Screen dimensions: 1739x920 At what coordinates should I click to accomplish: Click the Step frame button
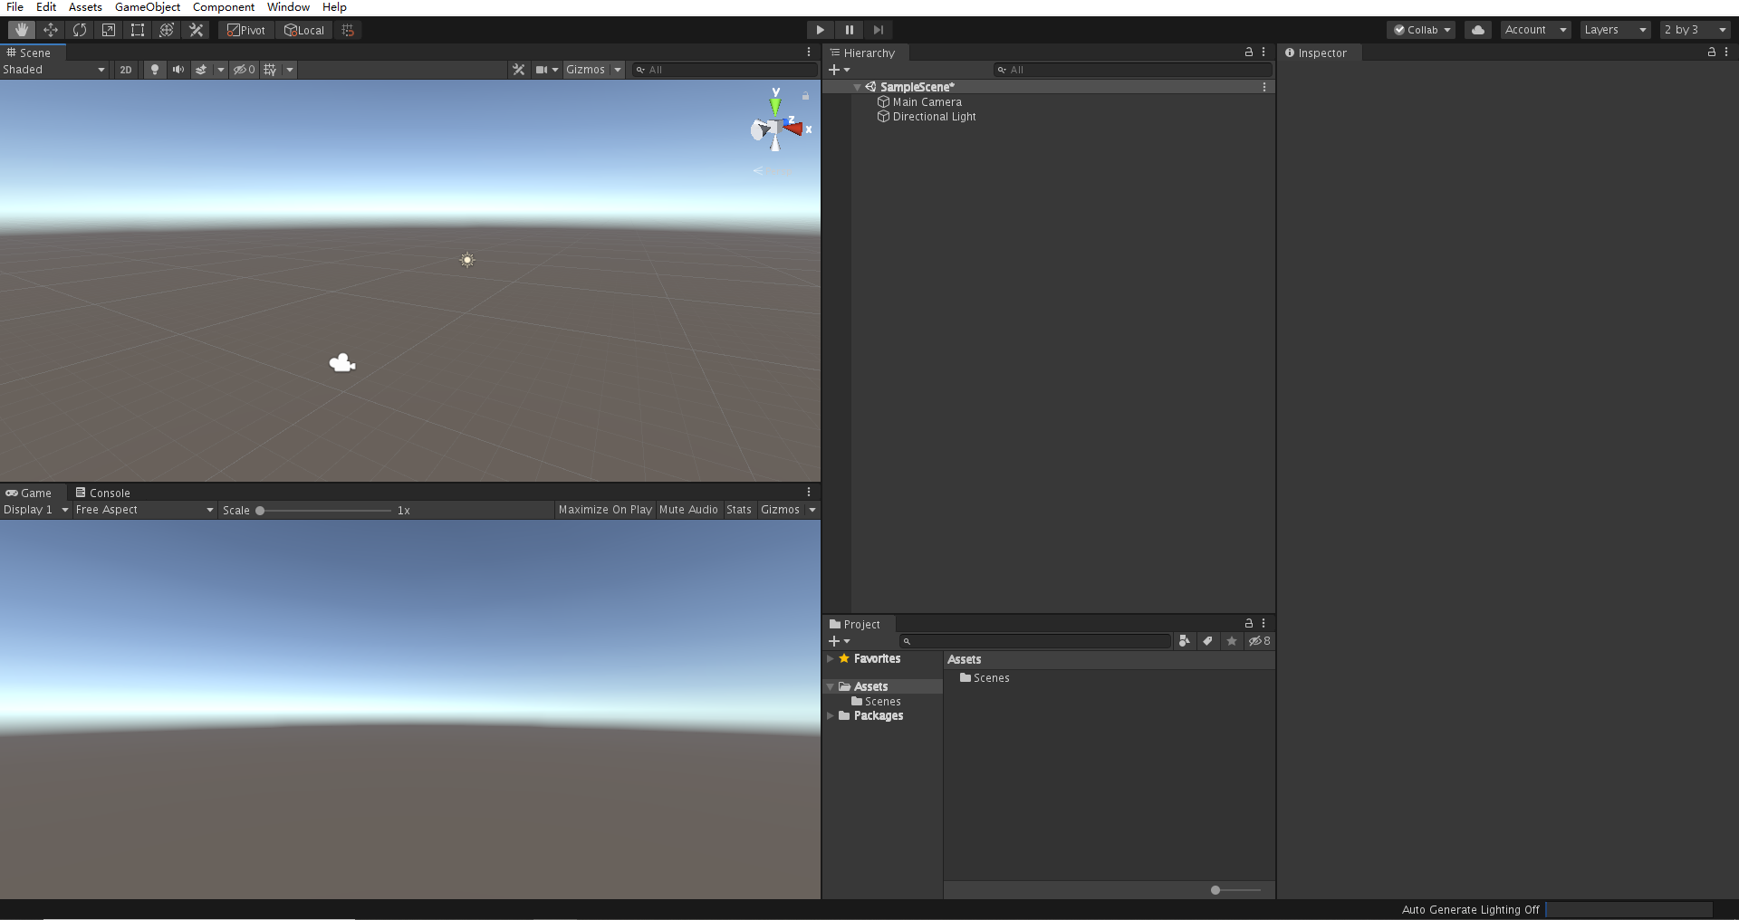tap(878, 30)
